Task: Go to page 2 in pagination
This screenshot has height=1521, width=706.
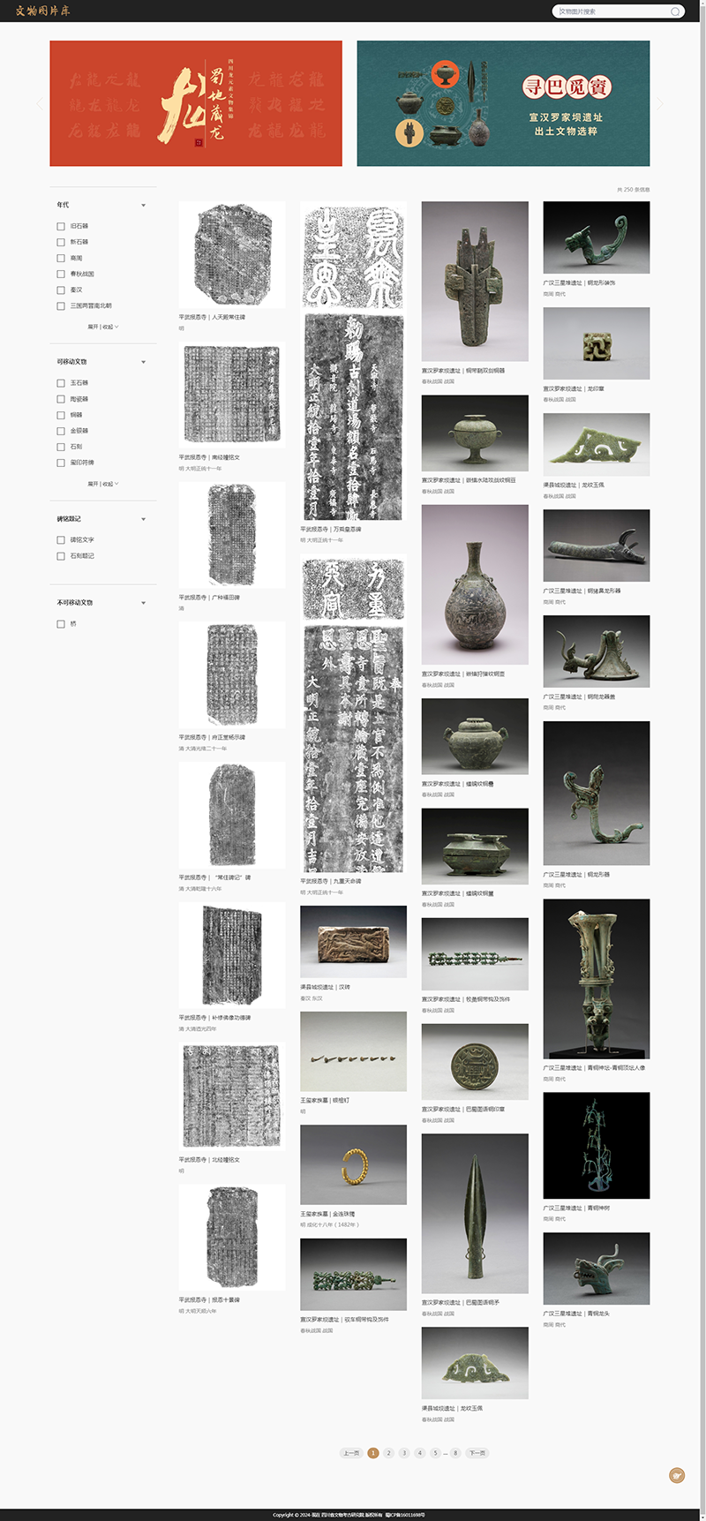Action: 388,1453
